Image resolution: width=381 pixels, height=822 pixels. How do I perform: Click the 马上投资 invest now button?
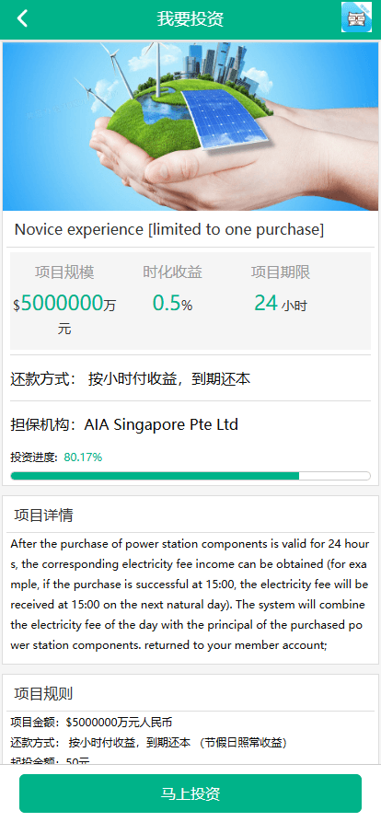[x=190, y=793]
